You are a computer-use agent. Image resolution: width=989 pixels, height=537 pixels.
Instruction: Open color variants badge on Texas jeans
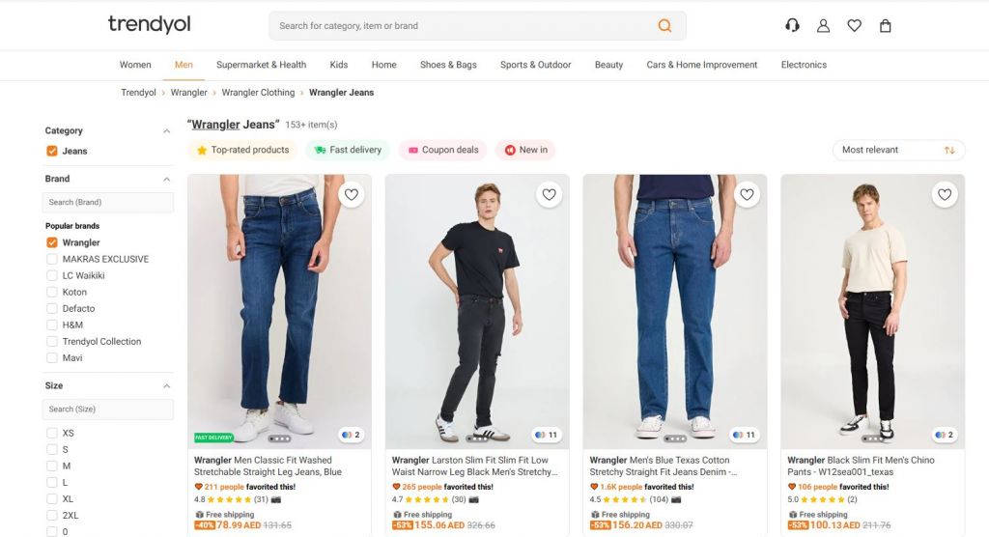point(744,435)
